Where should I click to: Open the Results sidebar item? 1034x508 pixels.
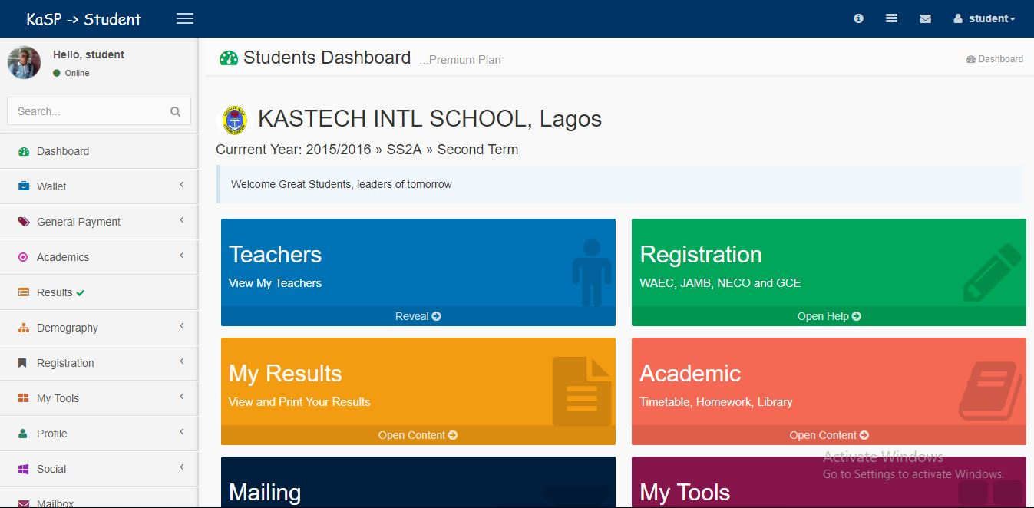coord(55,292)
